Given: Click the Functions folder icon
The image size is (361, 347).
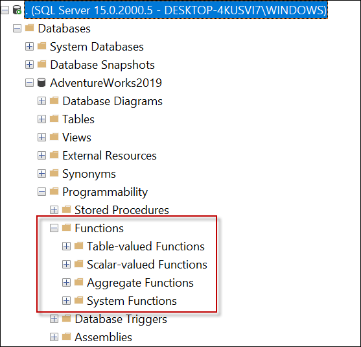Looking at the screenshot, I should [67, 228].
